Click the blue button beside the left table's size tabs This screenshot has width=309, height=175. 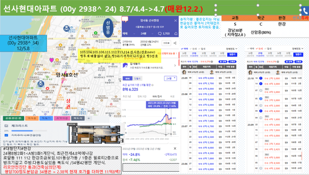pyautogui.click(x=232, y=54)
